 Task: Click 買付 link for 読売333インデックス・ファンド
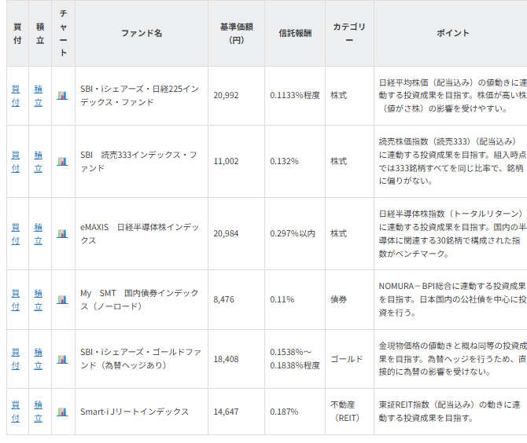(x=16, y=162)
